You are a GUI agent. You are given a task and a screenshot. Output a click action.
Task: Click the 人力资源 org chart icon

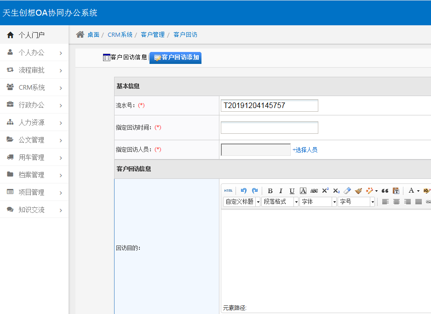(10, 122)
